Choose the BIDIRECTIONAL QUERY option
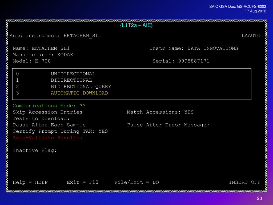273x205 pixels. (x=63, y=86)
